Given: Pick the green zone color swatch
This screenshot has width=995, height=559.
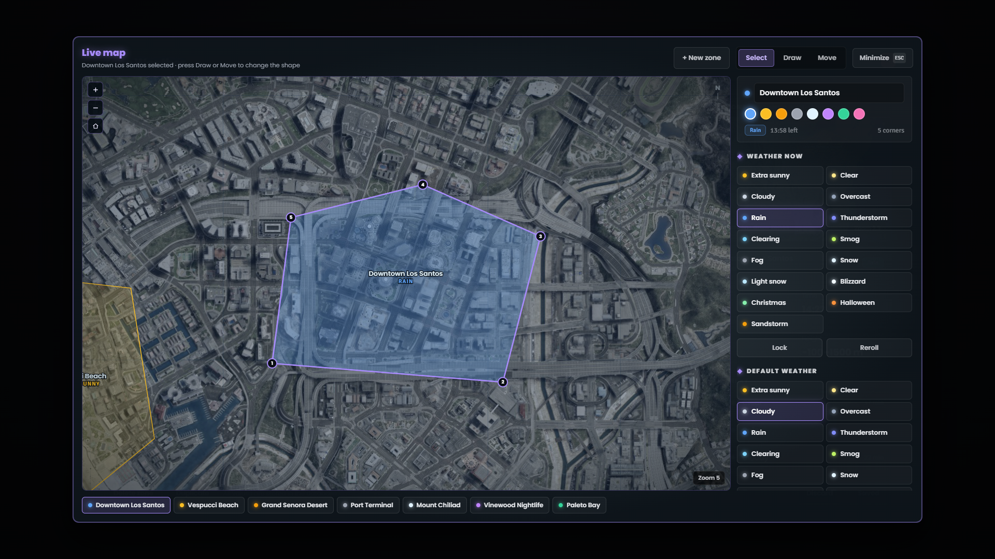Looking at the screenshot, I should tap(844, 114).
